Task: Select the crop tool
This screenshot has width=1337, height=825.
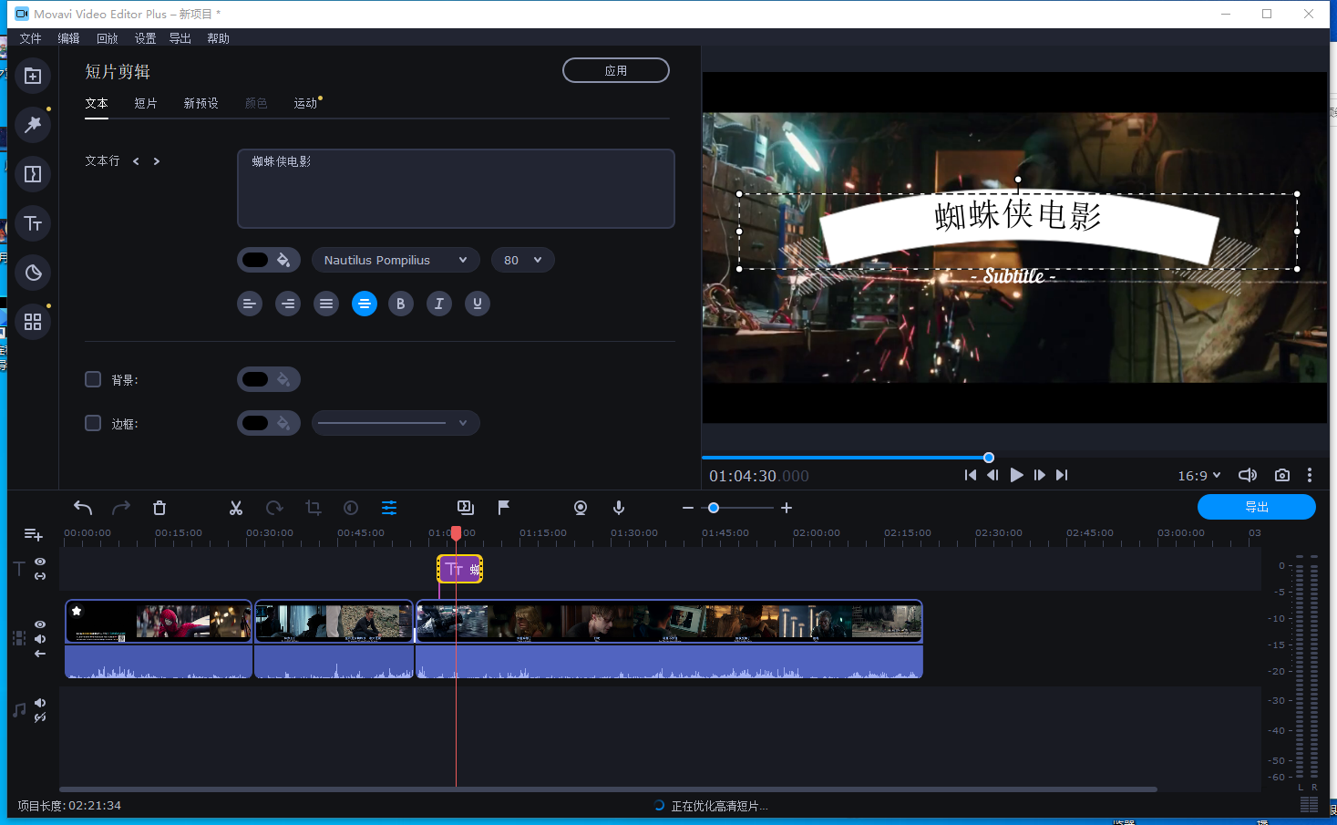Action: pos(313,508)
